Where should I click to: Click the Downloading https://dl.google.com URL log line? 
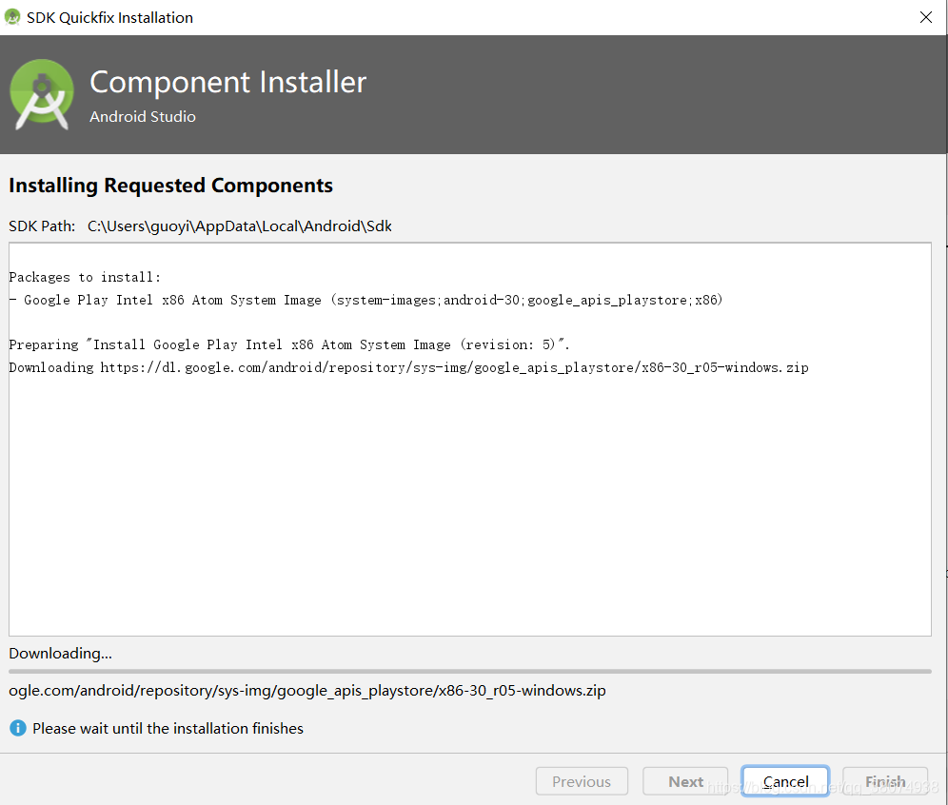(x=408, y=367)
